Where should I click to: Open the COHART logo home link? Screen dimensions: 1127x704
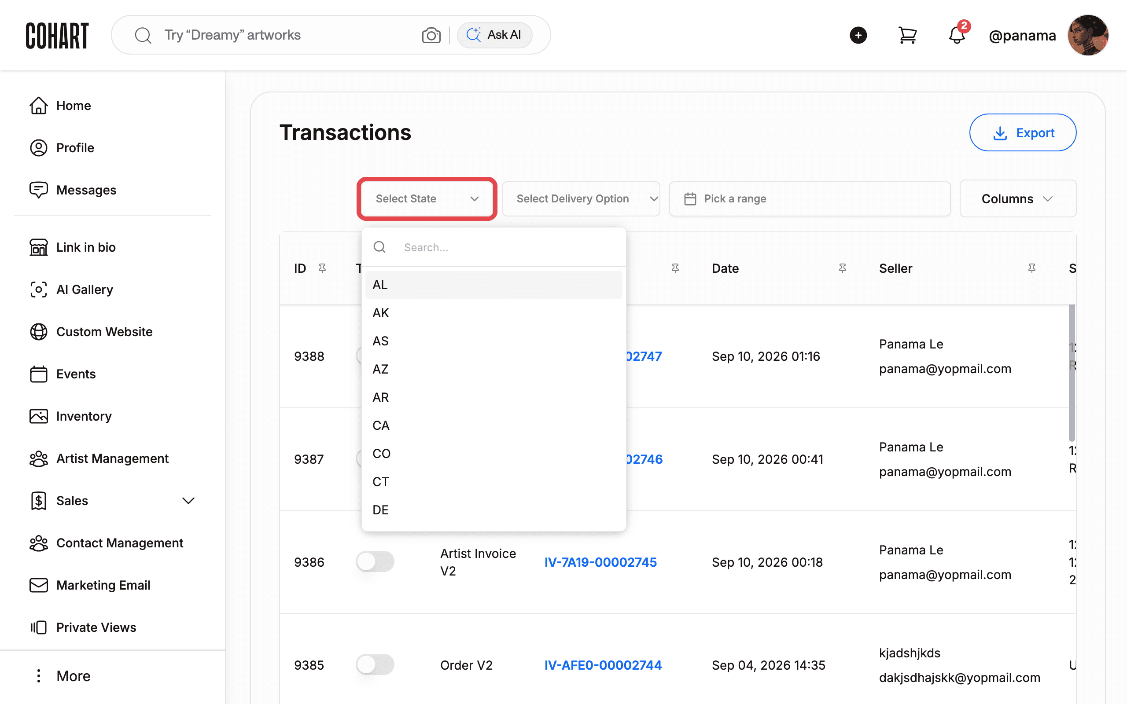(57, 35)
